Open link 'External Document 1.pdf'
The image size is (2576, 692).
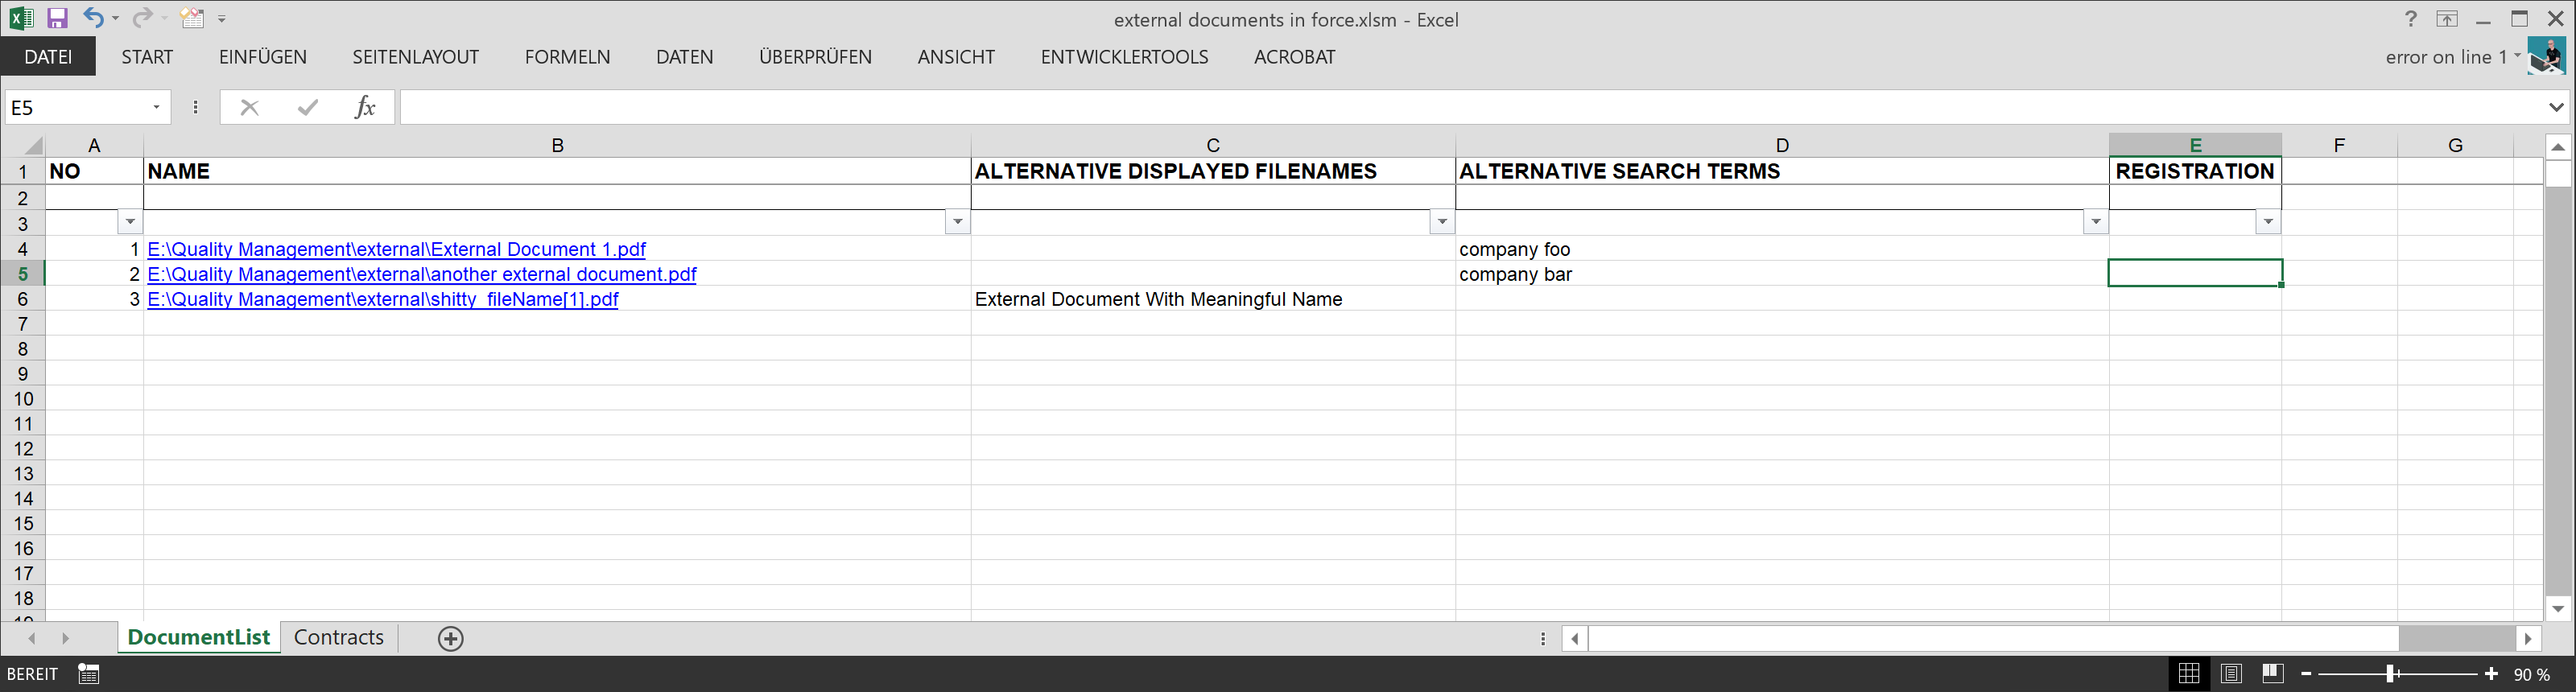[x=396, y=249]
